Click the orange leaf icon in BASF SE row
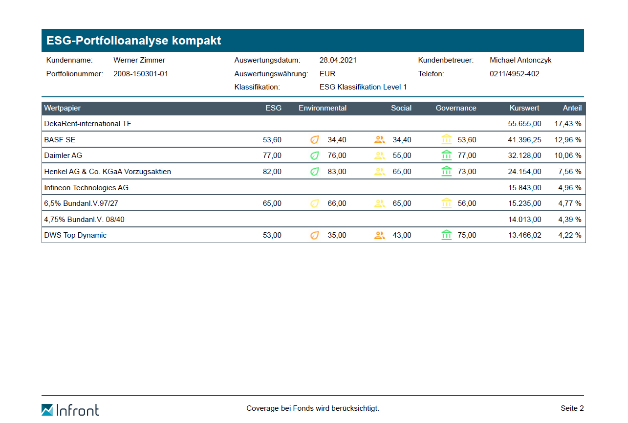The width and height of the screenshot is (628, 423). pyautogui.click(x=315, y=140)
